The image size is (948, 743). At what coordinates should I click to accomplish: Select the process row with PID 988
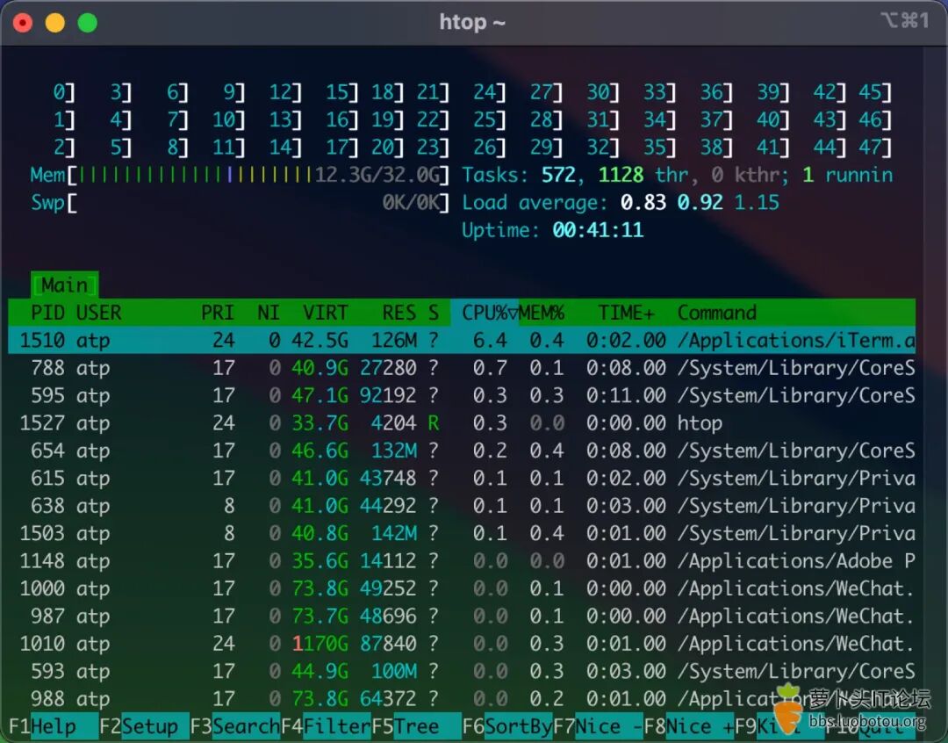(x=462, y=698)
